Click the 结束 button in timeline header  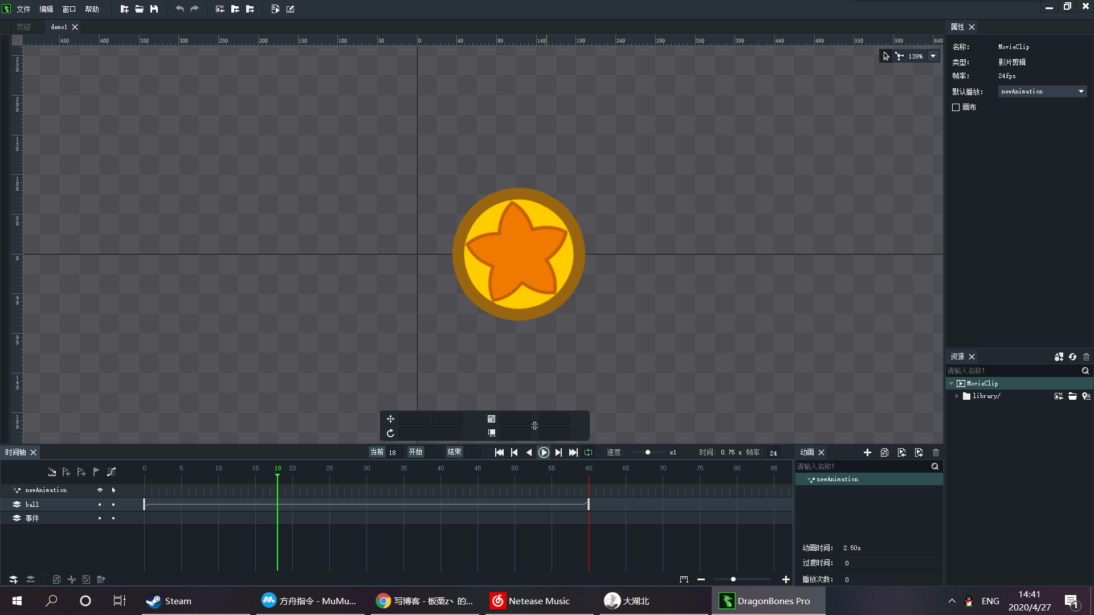(454, 452)
